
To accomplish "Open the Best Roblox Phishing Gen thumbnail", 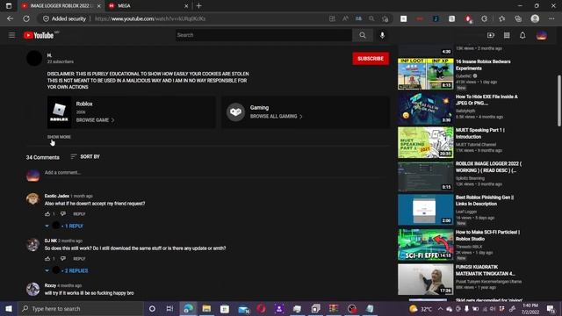I will [425, 210].
